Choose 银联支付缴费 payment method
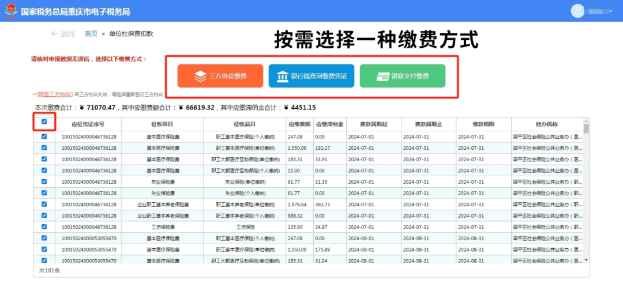The width and height of the screenshot is (623, 307). (403, 76)
